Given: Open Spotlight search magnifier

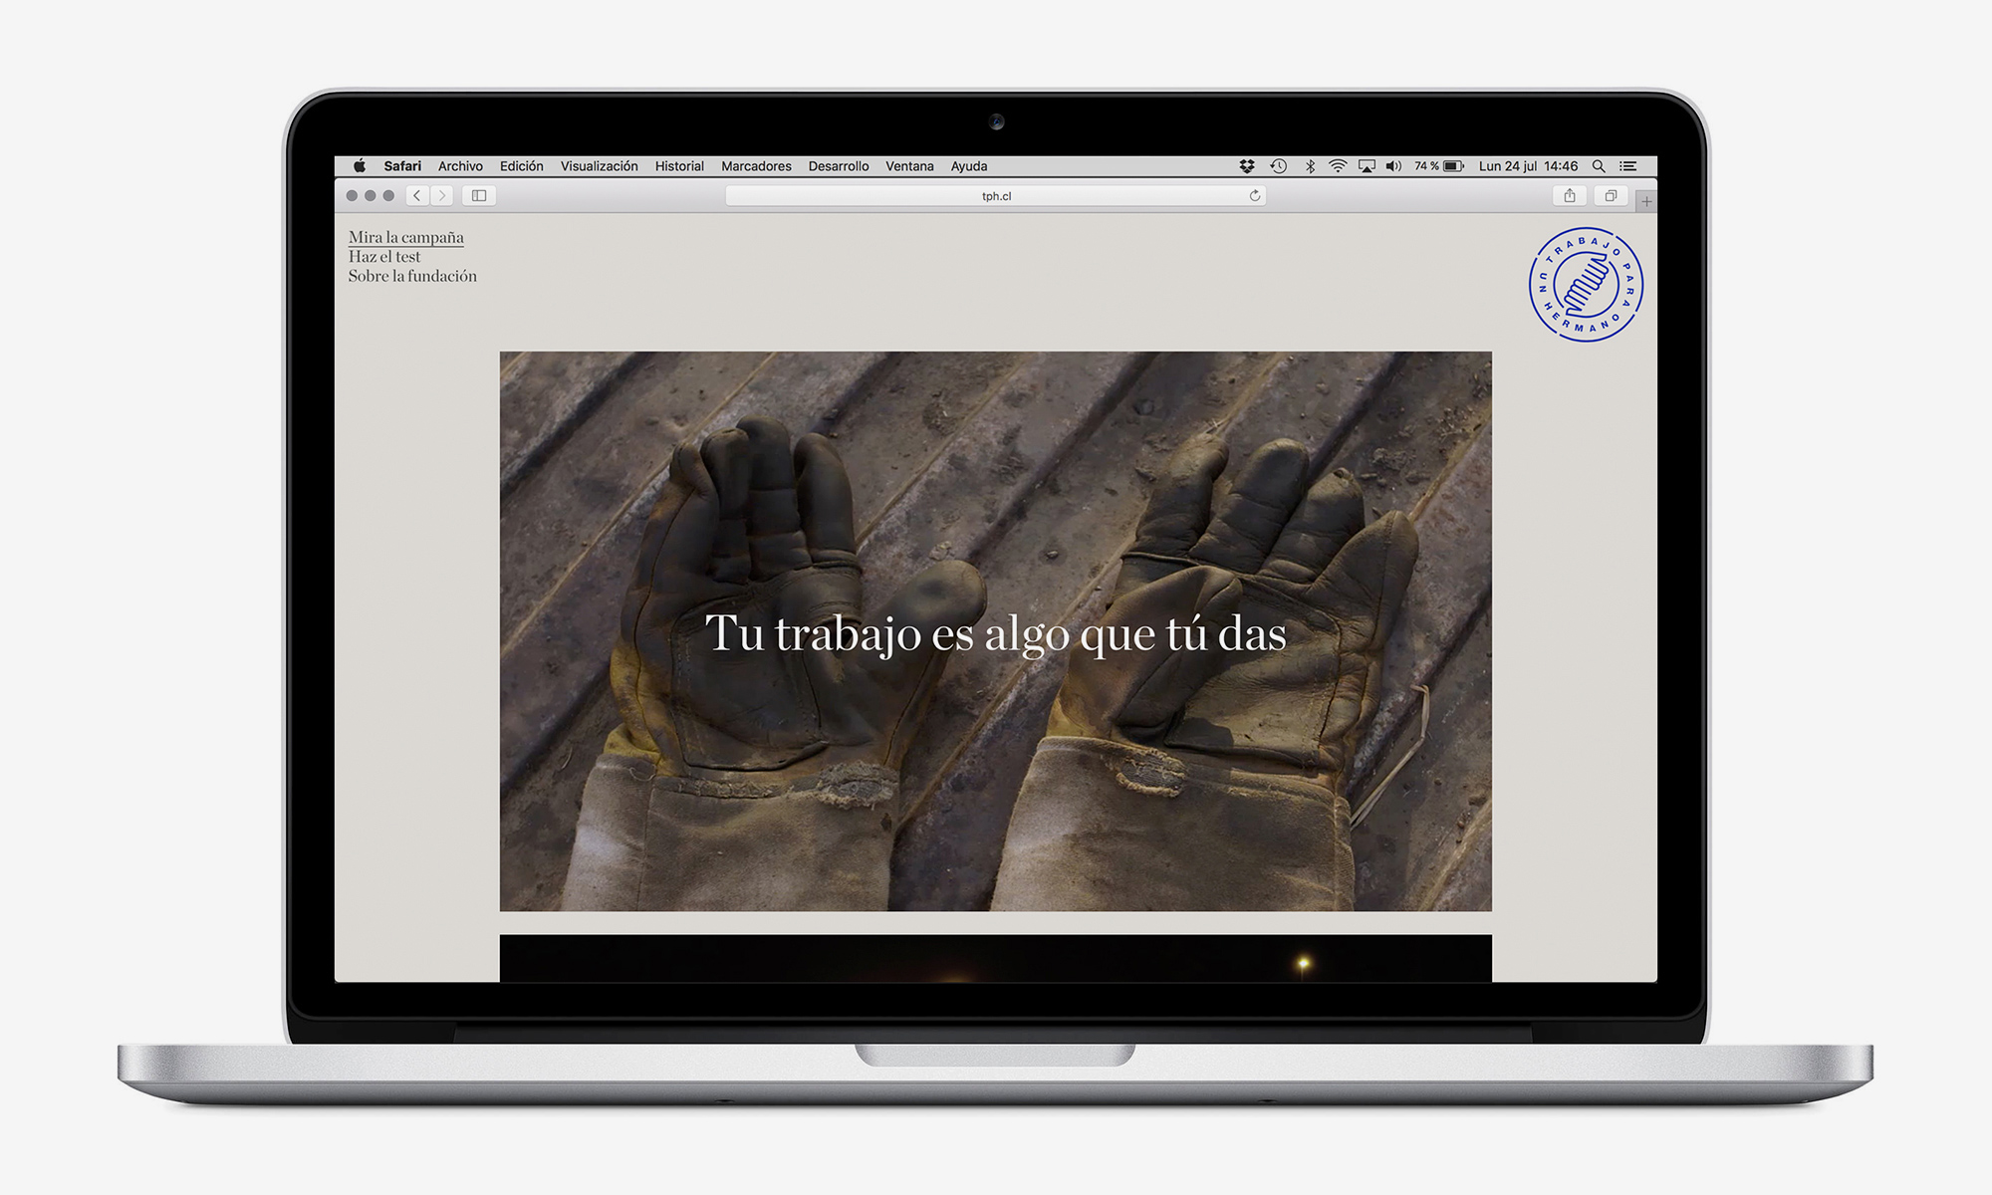Looking at the screenshot, I should 1599,166.
